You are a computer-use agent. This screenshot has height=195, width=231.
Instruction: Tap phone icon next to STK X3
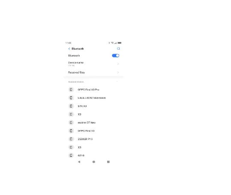click(71, 106)
